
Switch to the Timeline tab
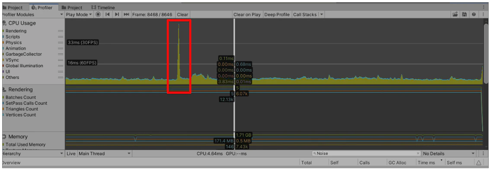click(x=103, y=7)
